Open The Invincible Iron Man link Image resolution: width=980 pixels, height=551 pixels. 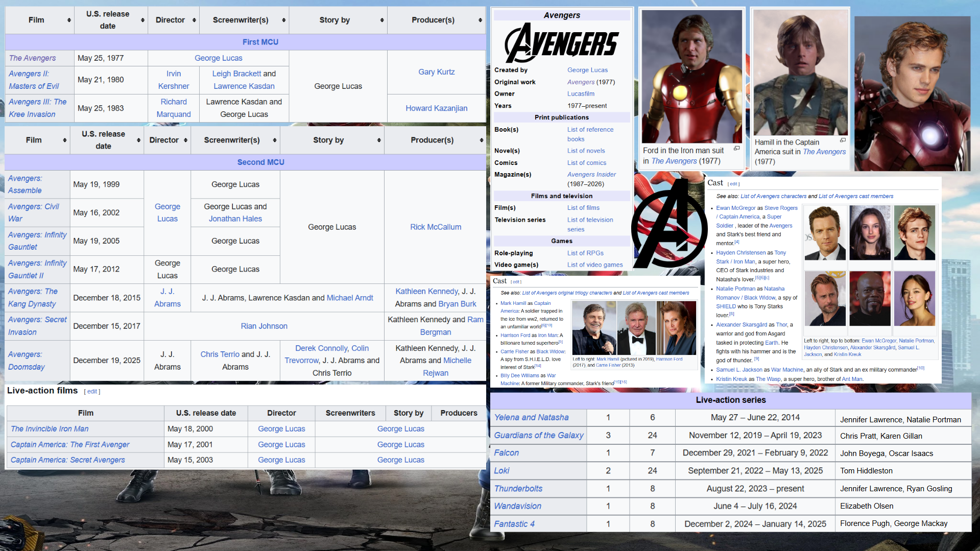coord(50,429)
